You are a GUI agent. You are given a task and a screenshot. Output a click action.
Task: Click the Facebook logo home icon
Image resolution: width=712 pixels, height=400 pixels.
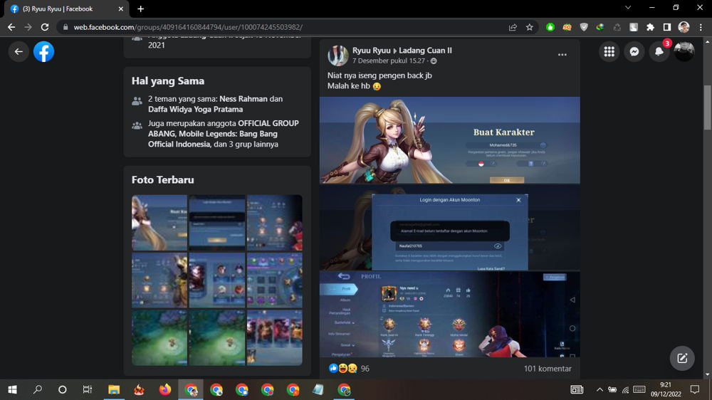pyautogui.click(x=43, y=52)
